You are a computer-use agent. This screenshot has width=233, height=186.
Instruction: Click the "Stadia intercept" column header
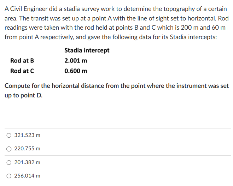coord(87,50)
